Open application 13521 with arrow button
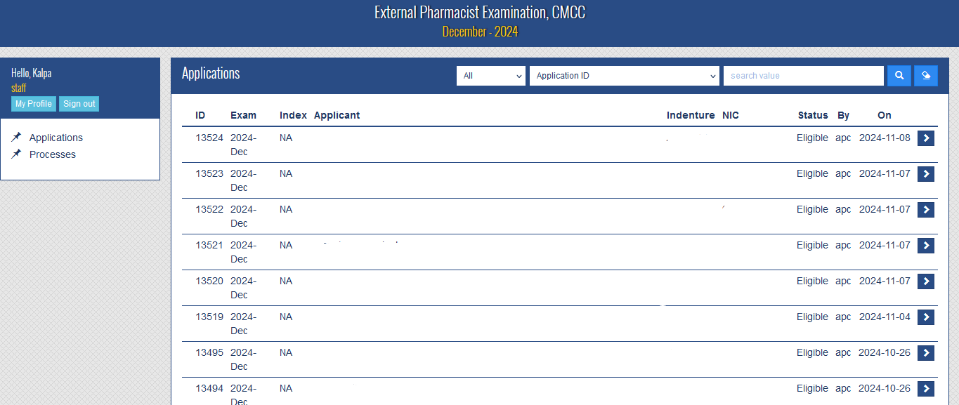The height and width of the screenshot is (405, 959). pos(925,246)
